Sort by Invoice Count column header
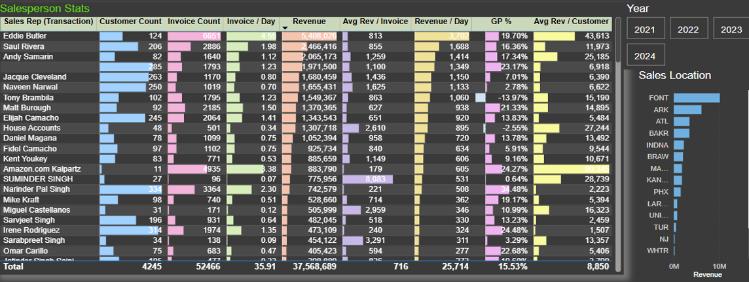749x282 pixels. 194,22
